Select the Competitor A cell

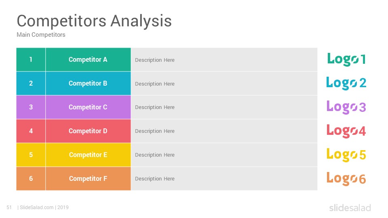(88, 60)
